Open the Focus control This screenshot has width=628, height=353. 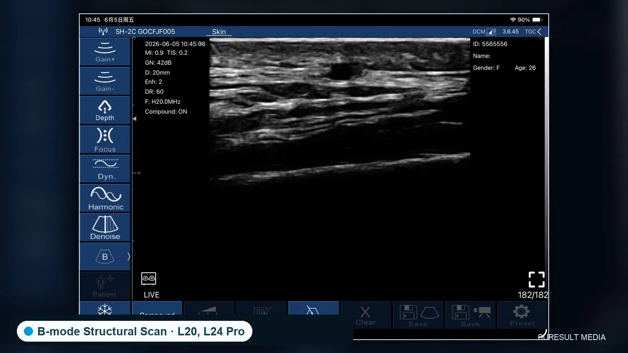105,140
